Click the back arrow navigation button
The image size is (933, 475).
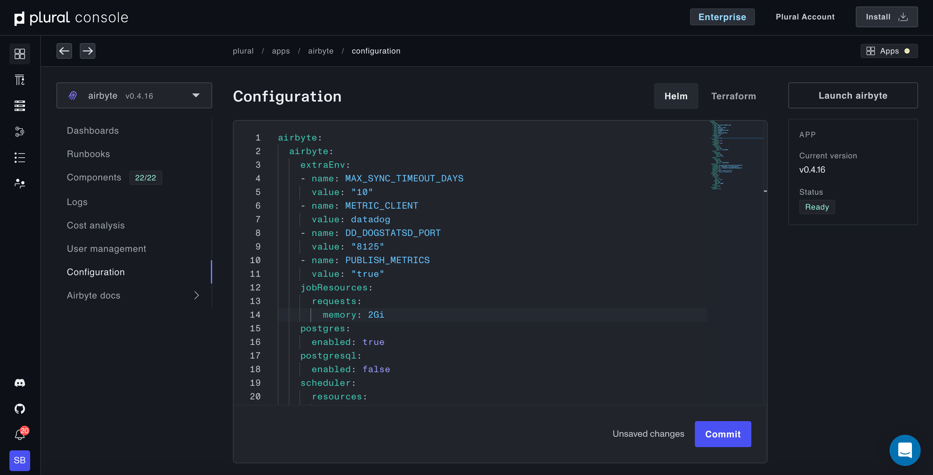click(64, 51)
